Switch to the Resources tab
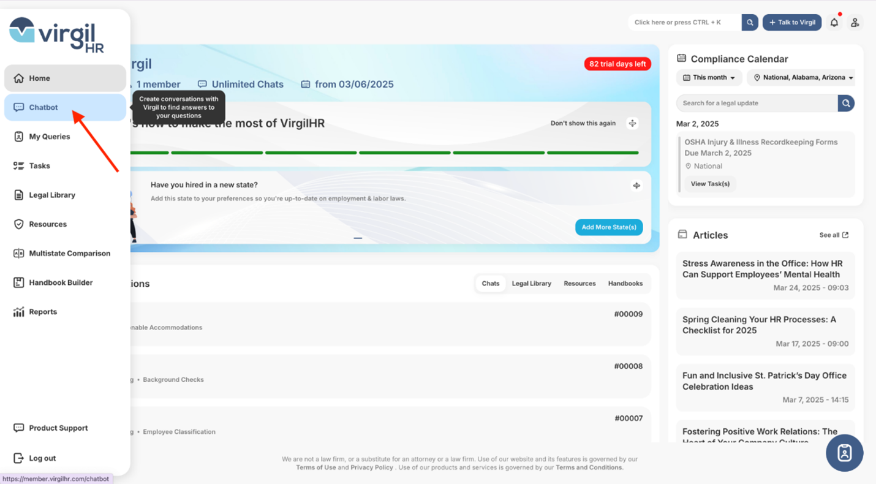 (x=580, y=284)
